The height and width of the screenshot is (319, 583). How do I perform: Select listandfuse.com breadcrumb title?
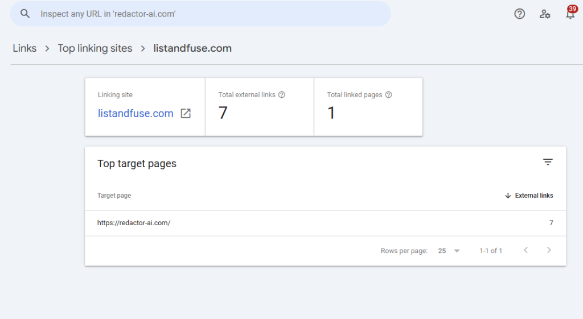click(192, 48)
